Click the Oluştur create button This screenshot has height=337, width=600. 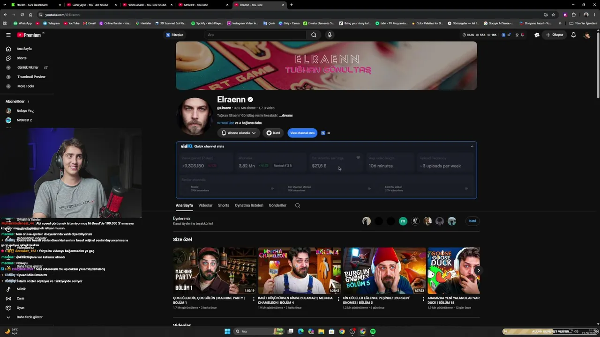tap(554, 35)
